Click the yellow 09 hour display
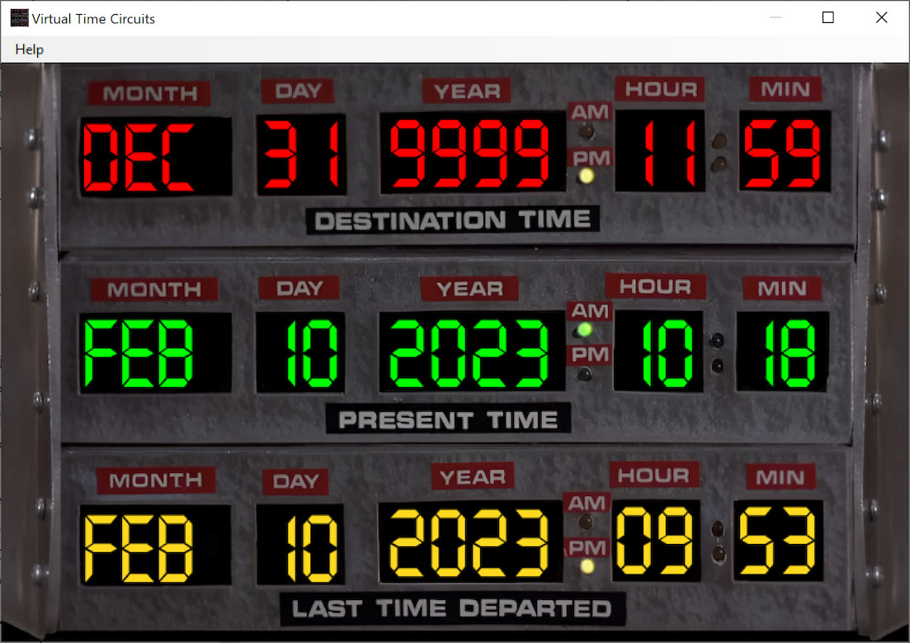910x643 pixels. (x=657, y=541)
